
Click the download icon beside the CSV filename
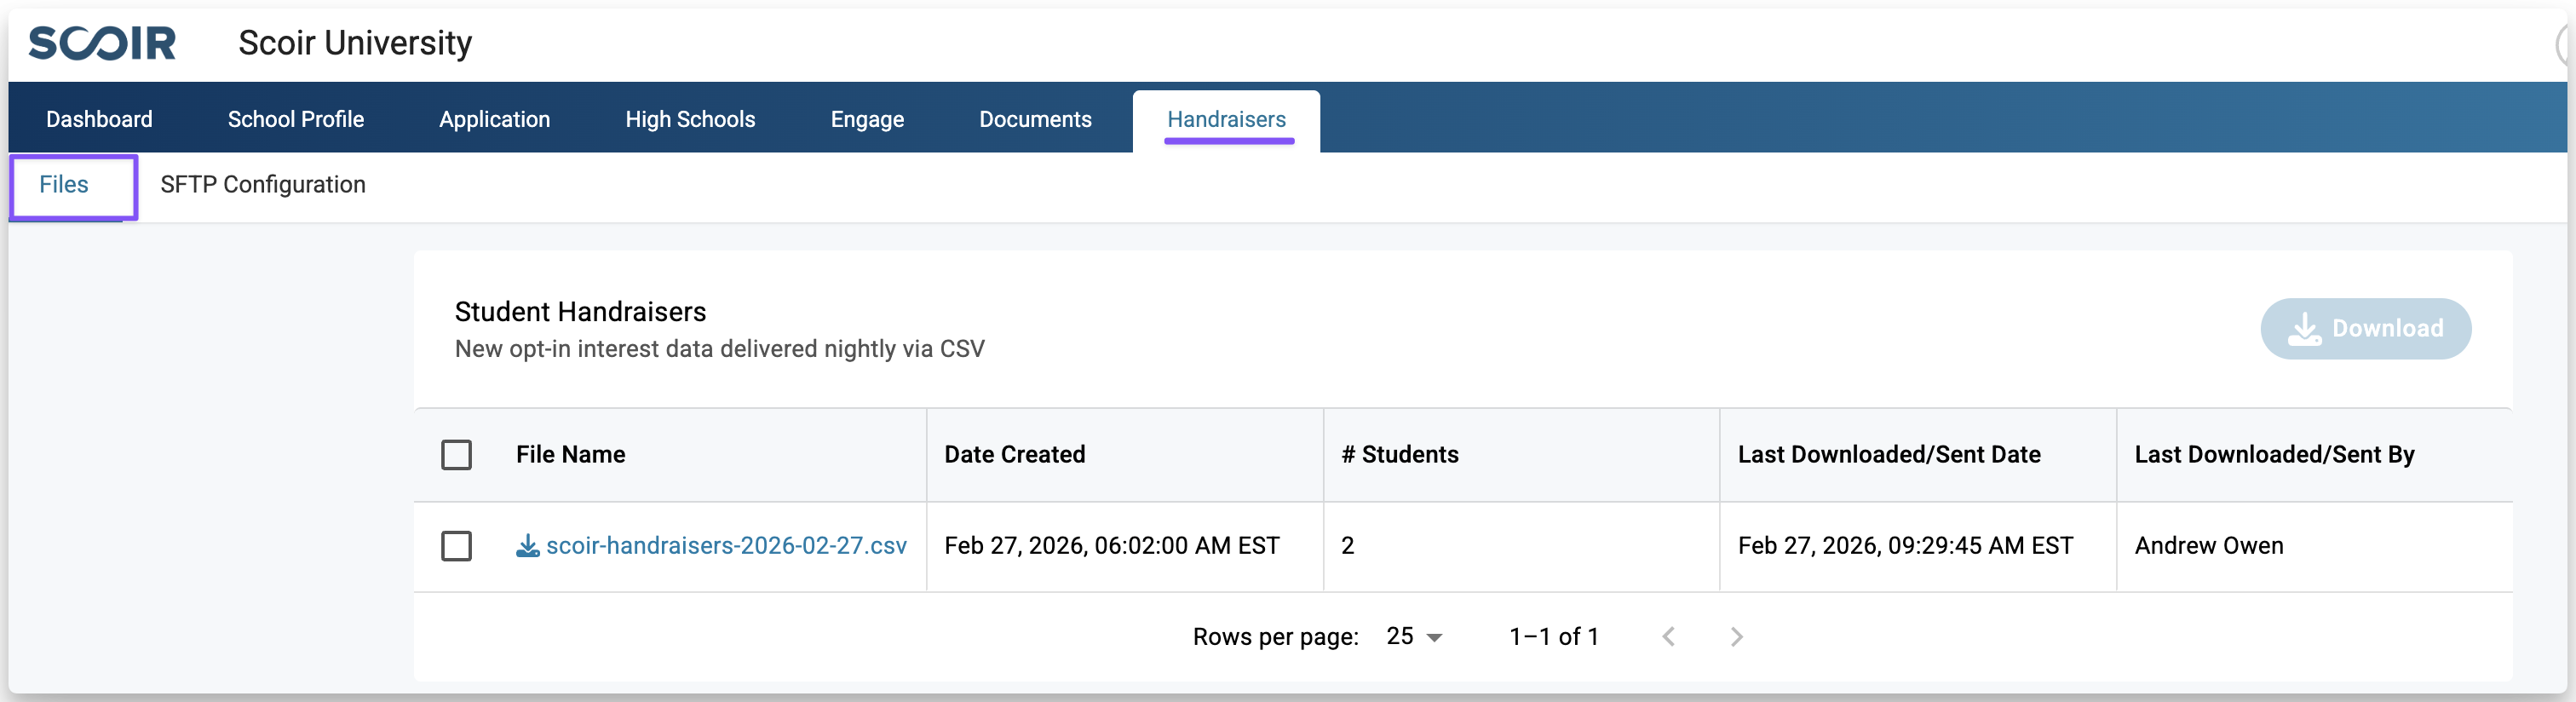point(527,546)
